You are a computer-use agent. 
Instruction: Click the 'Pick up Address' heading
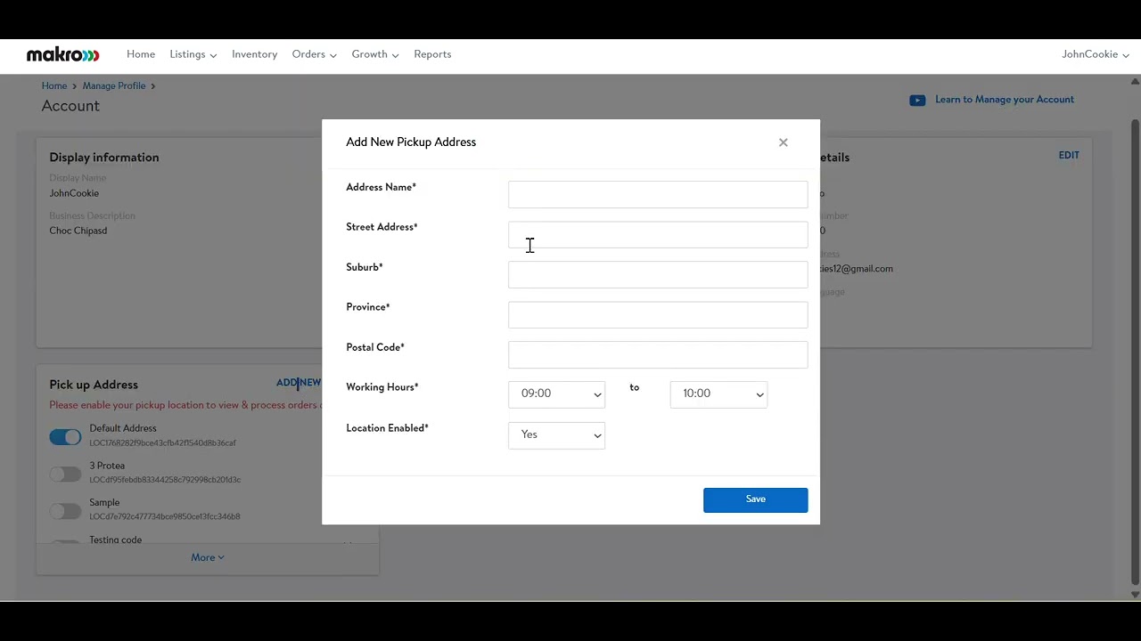[94, 385]
